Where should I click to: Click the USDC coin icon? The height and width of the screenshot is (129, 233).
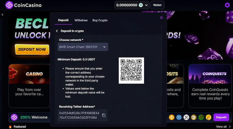pyautogui.click(x=179, y=117)
